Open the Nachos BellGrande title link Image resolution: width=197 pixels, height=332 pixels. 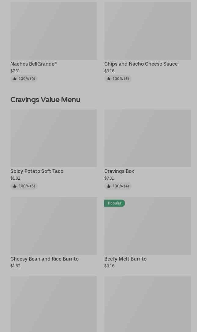pyautogui.click(x=34, y=64)
